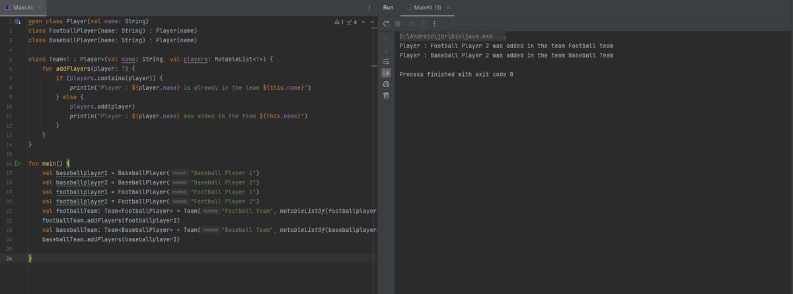Click 'footballTeam.addPlayers(footballplayer2)' call

111,220
